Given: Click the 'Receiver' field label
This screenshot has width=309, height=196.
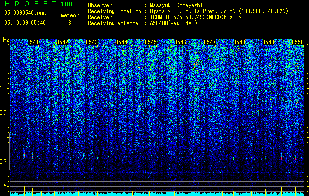Looking at the screenshot, I should [x=100, y=17].
